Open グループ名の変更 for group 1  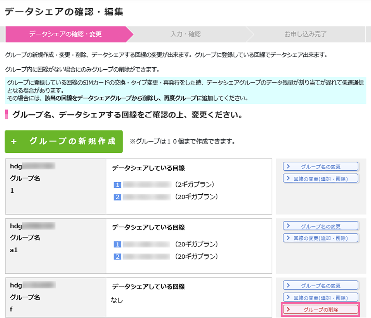321,166
